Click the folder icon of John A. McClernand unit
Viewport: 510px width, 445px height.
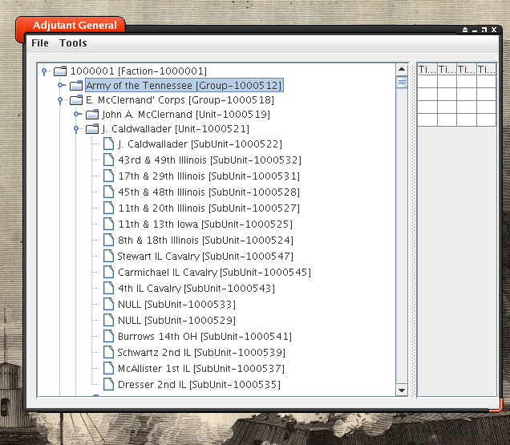click(92, 115)
